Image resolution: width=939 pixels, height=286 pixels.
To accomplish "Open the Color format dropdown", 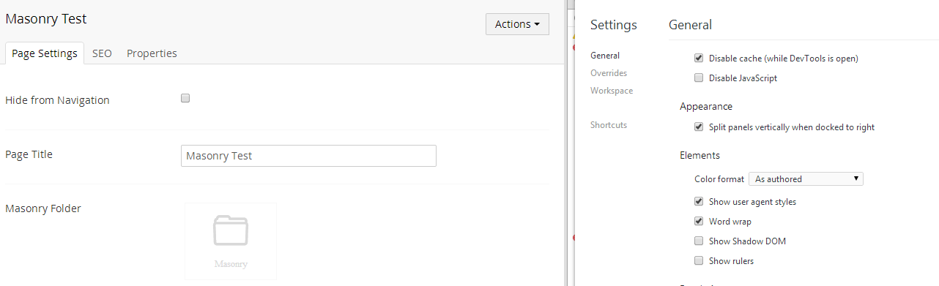I will (x=806, y=178).
